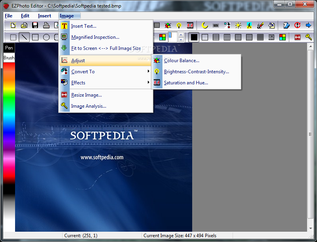Screen dimensions: 317x242
Task: Click the Pen mode button
Action: coord(9,48)
